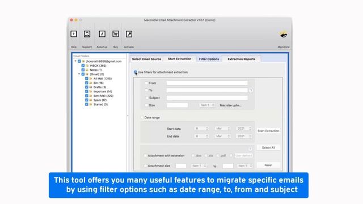This screenshot has height=204, width=363.
Task: Open the Support toolbar icon
Action: 87,34
